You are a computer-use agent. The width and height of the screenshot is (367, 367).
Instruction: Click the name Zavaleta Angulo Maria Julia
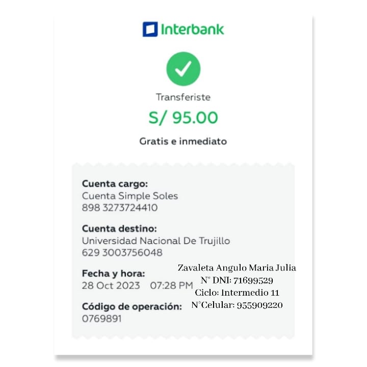(237, 268)
